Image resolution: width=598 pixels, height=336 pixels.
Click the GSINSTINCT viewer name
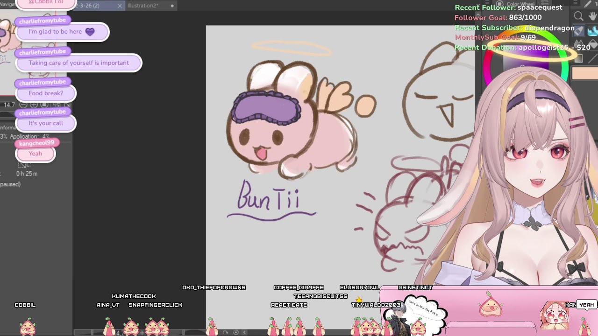(x=415, y=287)
